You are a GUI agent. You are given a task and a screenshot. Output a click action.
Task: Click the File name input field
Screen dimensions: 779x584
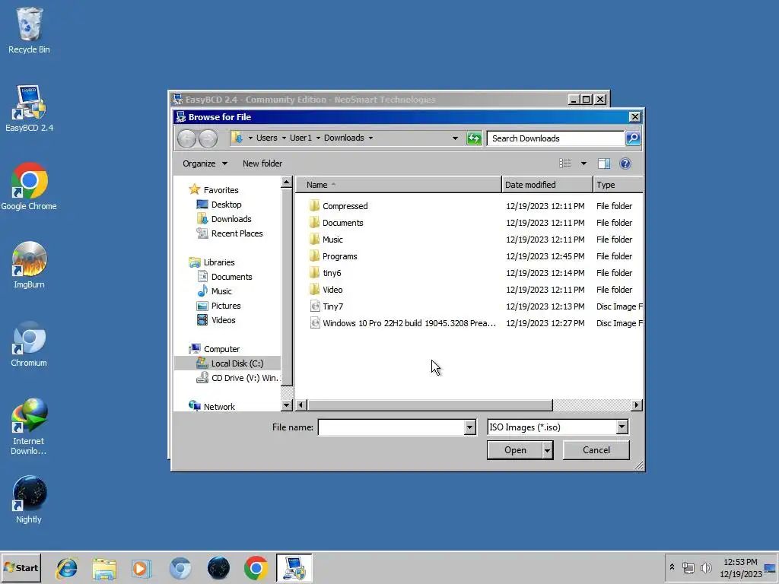392,427
